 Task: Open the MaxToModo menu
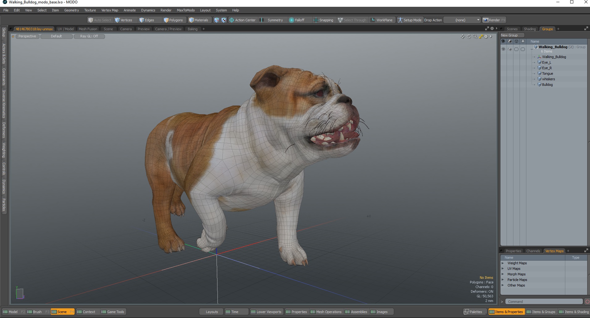pos(186,10)
